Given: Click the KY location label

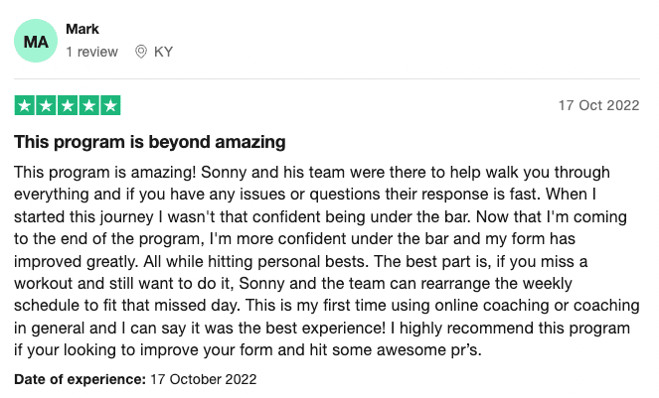Looking at the screenshot, I should tap(163, 52).
